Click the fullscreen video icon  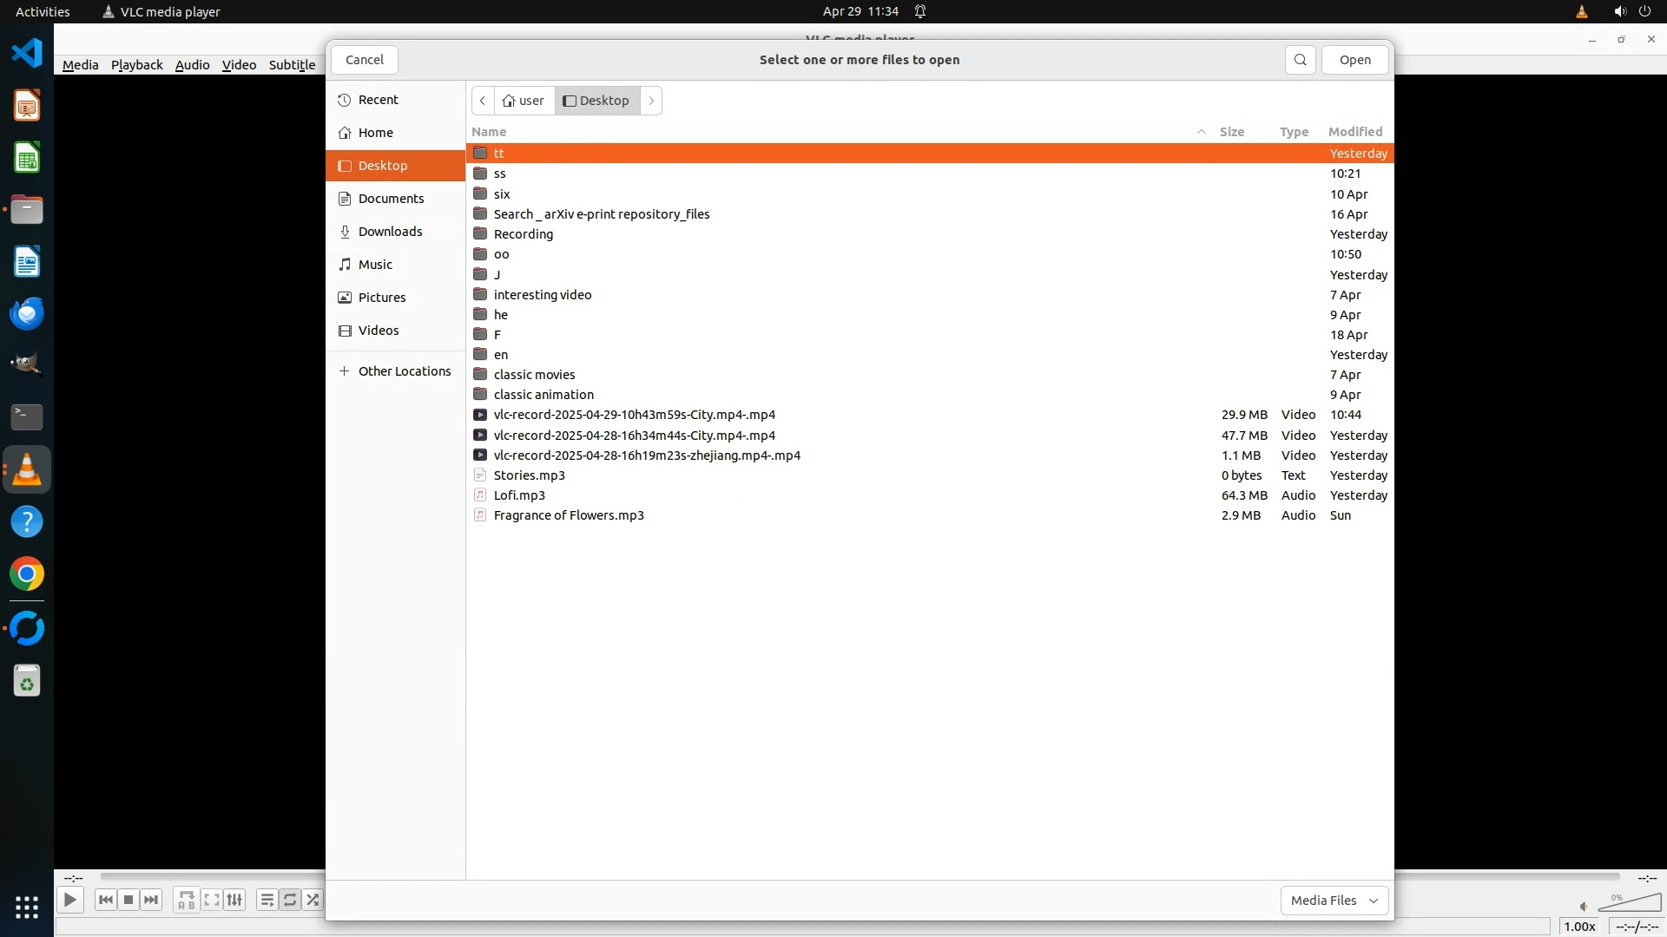tap(212, 900)
